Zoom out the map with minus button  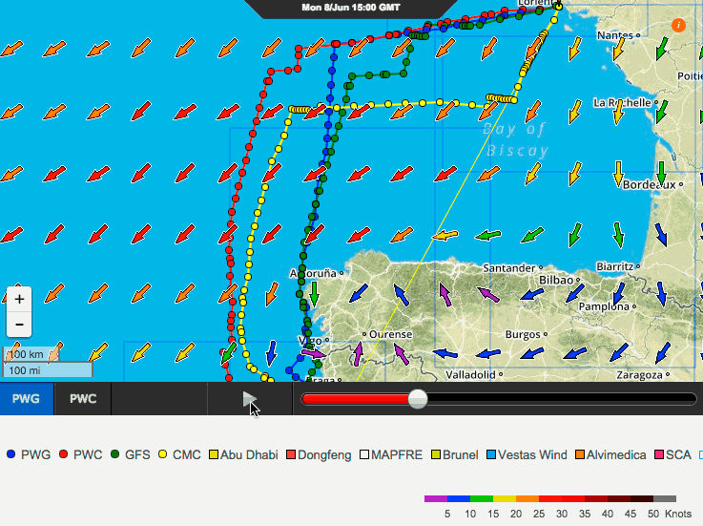[19, 324]
